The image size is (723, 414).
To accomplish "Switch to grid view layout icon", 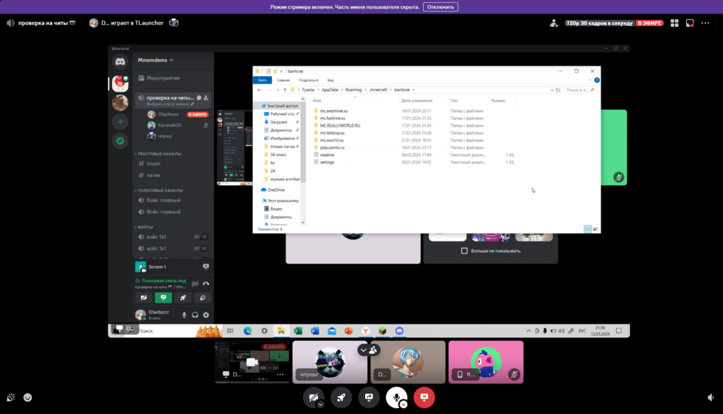I will coord(675,23).
